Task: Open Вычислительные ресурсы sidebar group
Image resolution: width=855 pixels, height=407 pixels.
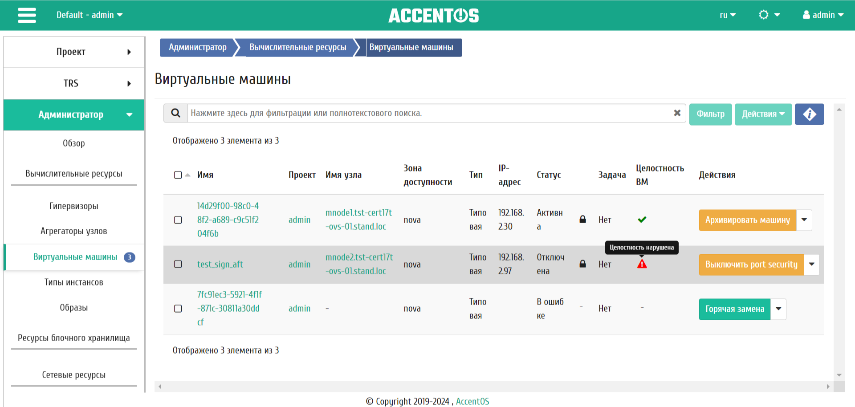Action: click(74, 174)
